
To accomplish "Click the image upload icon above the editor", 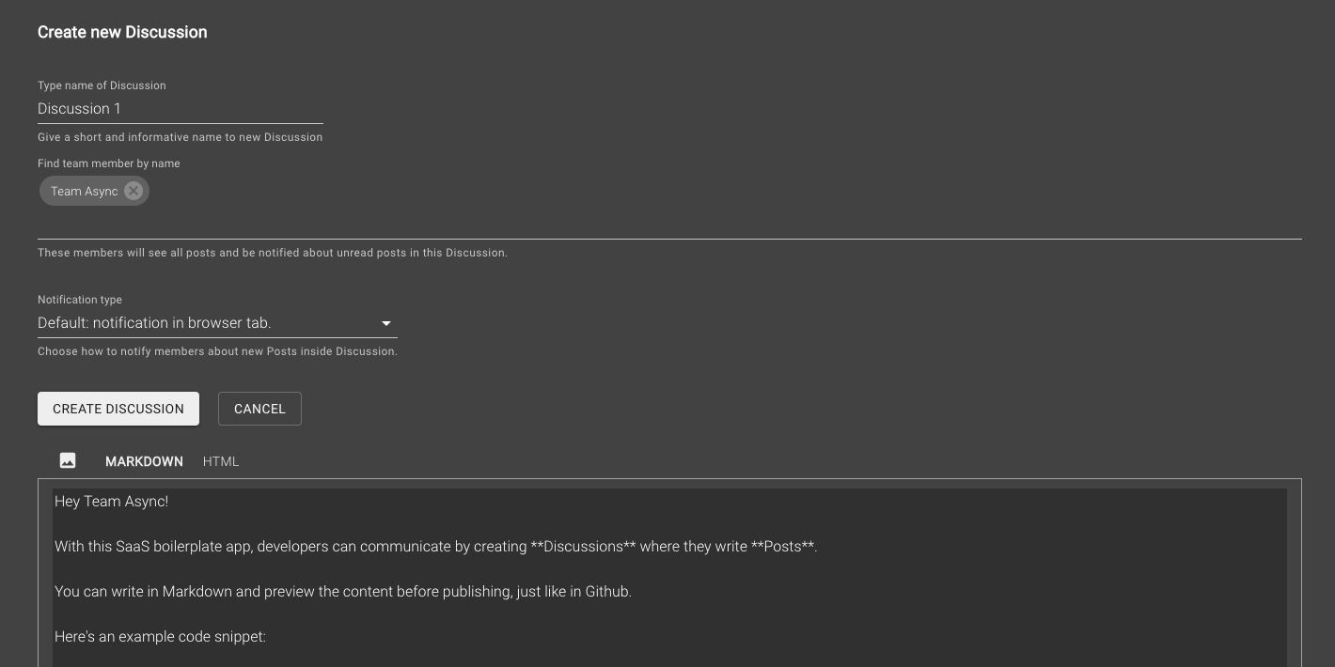I will pyautogui.click(x=67, y=460).
